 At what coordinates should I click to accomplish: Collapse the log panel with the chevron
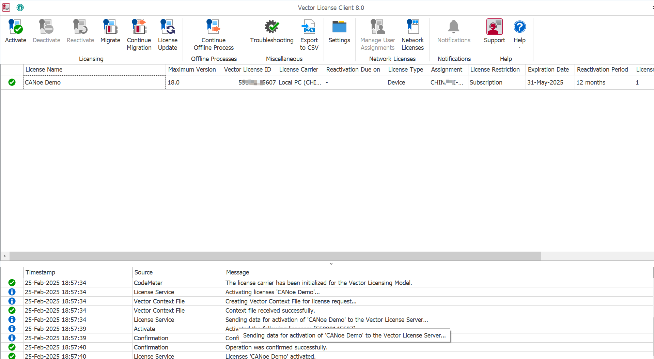[331, 264]
